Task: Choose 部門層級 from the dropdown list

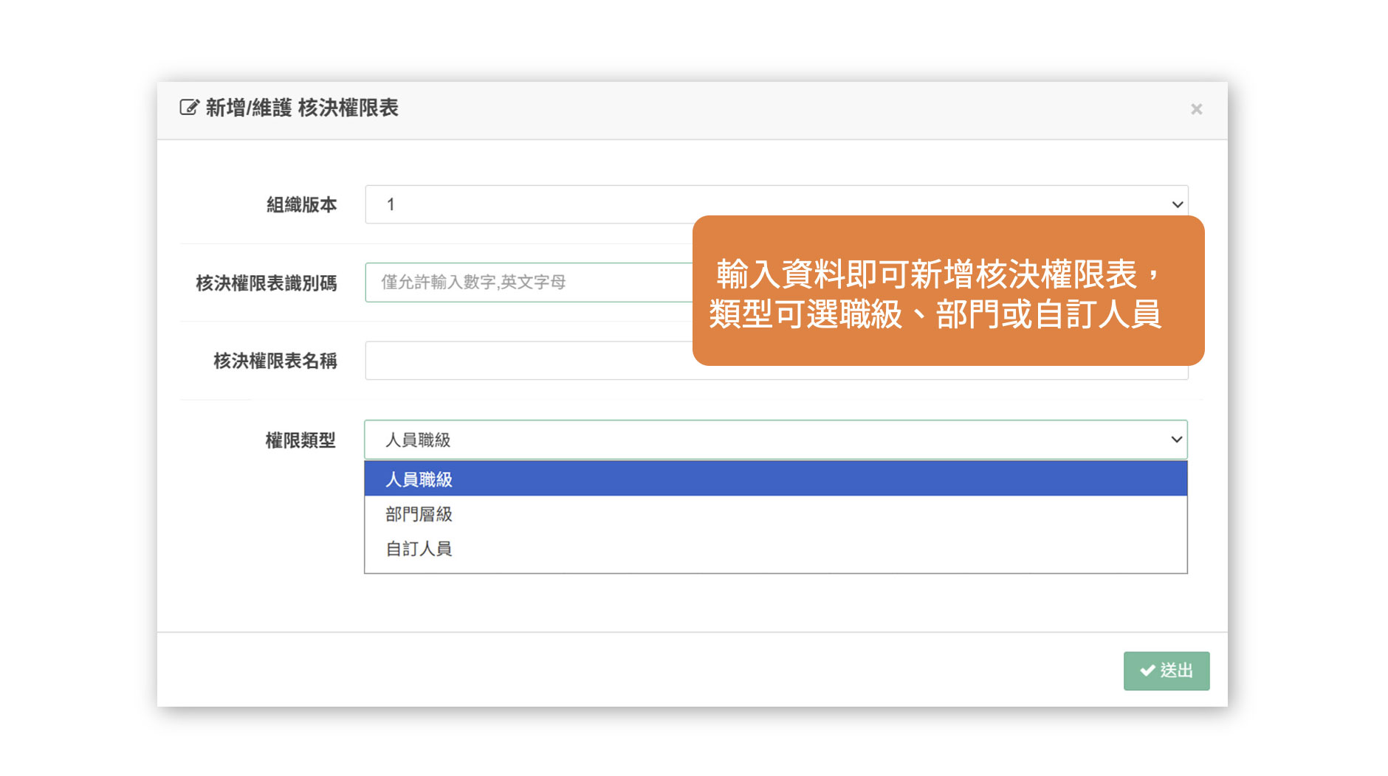Action: pos(419,514)
